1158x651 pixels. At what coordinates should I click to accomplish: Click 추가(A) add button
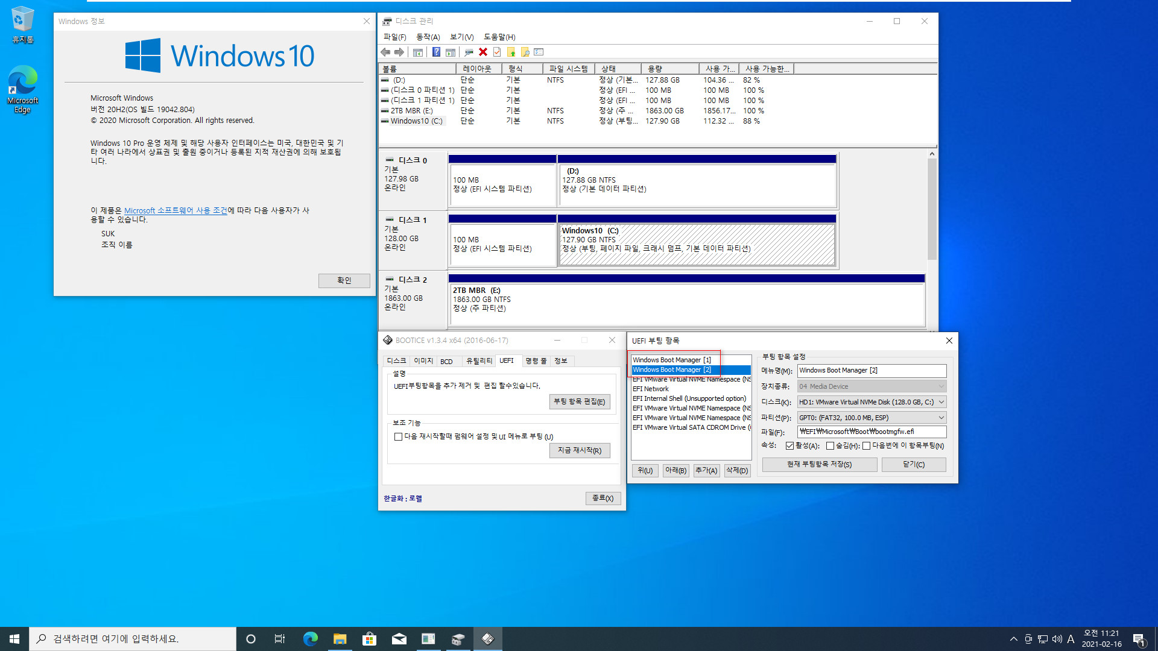click(x=706, y=471)
